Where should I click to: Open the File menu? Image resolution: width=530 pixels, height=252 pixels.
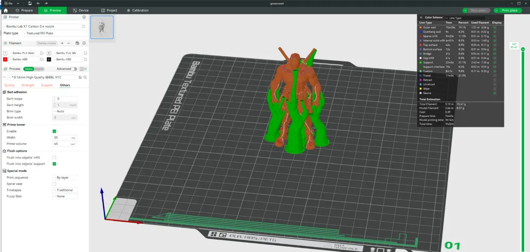click(8, 3)
